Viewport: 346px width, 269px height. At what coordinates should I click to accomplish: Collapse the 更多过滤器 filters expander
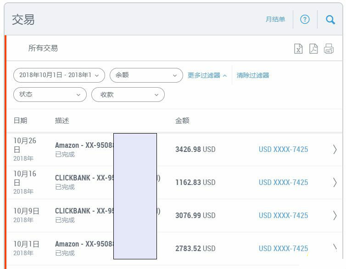pyautogui.click(x=207, y=75)
